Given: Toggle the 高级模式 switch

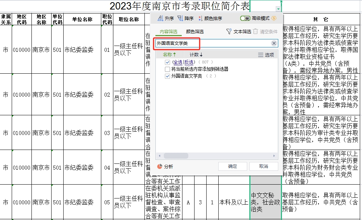Looking at the screenshot, I should [245, 18].
